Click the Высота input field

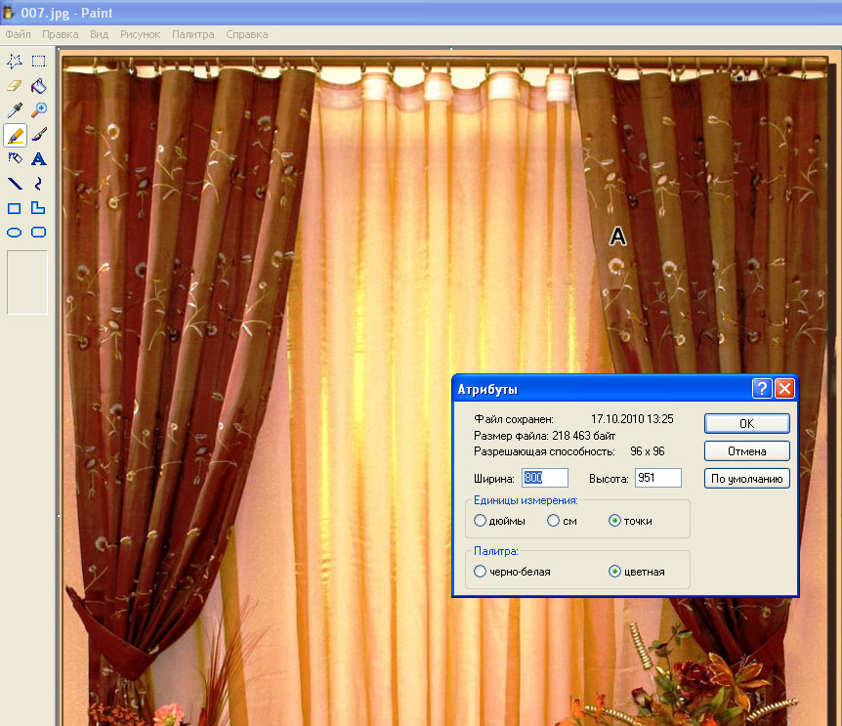(657, 478)
